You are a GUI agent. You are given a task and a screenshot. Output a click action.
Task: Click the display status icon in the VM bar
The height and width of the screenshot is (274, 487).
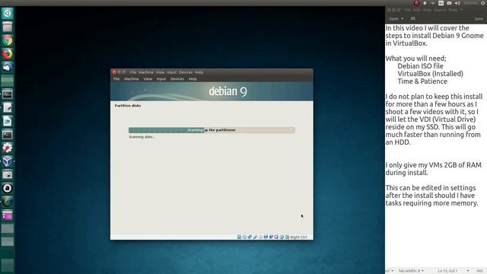coord(266,237)
